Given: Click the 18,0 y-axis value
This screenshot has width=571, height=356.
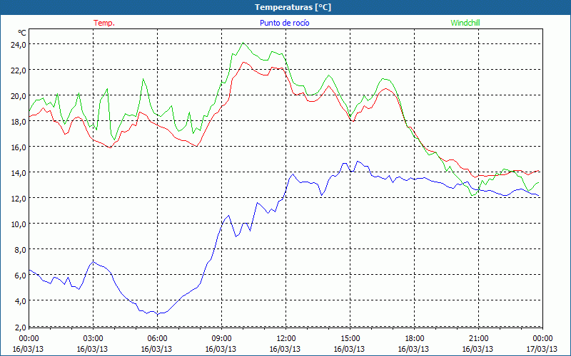Looking at the screenshot, I should [x=19, y=121].
